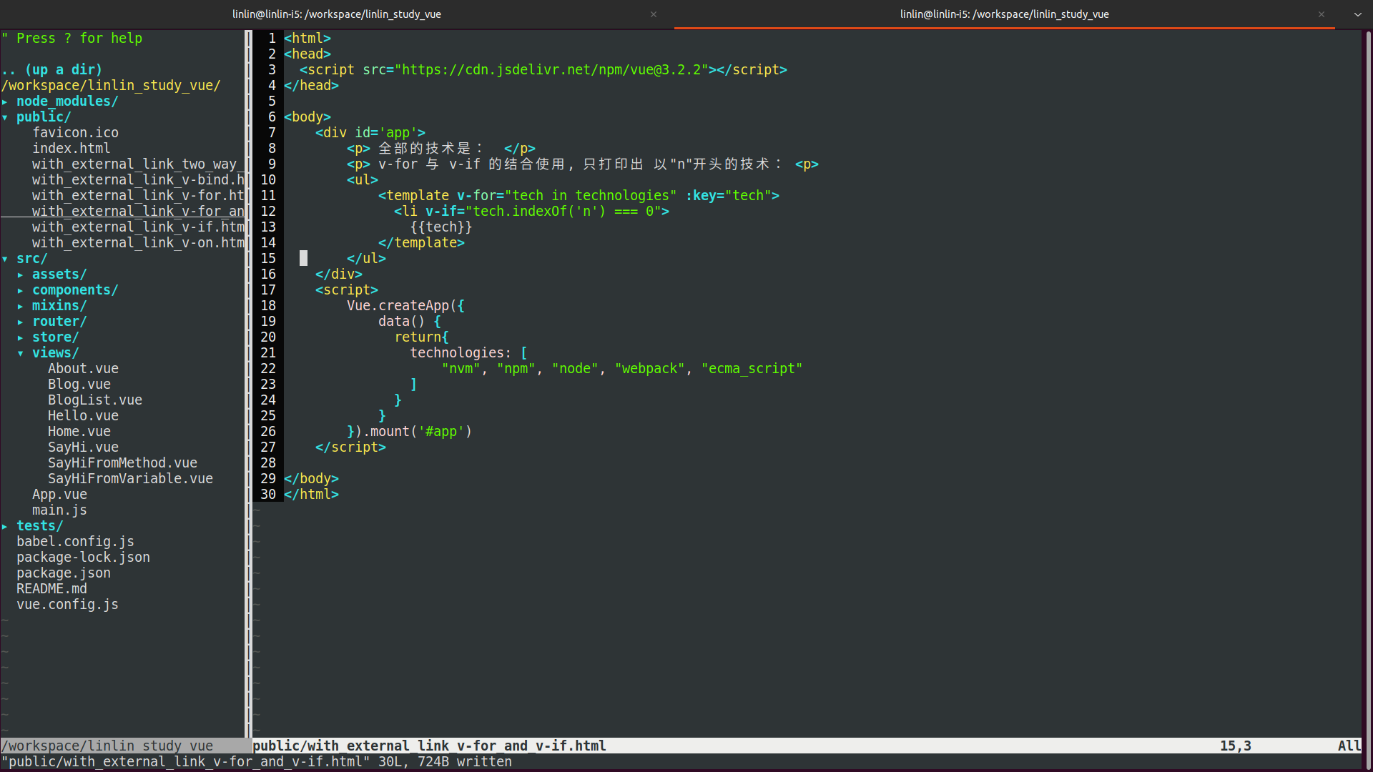This screenshot has width=1373, height=772.
Task: Select the second terminal tab
Action: [1003, 14]
